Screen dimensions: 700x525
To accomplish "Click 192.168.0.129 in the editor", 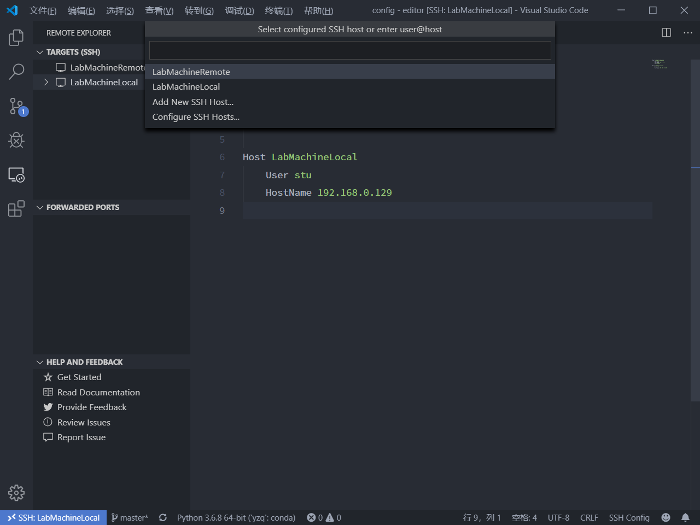I will [354, 192].
